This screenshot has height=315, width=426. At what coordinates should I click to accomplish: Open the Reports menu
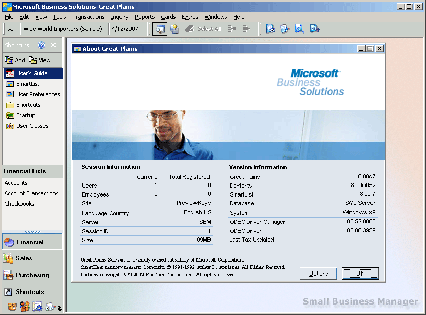145,17
